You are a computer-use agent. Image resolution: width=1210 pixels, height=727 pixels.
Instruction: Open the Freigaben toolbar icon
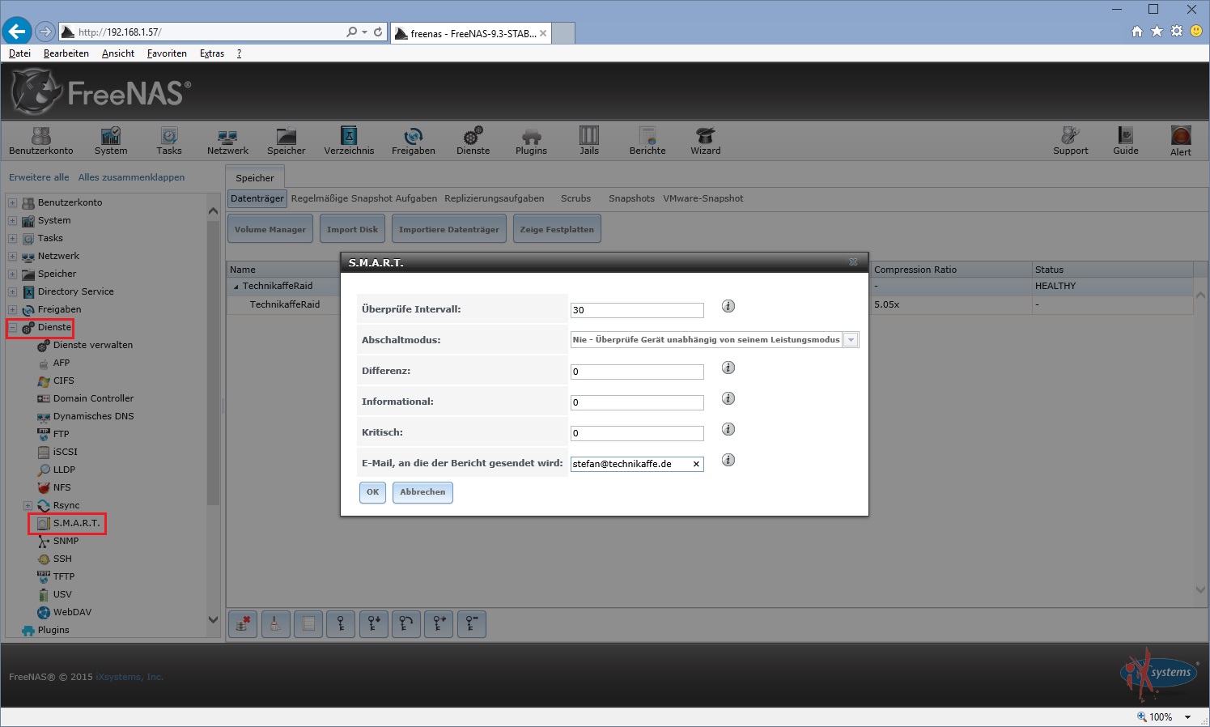pyautogui.click(x=414, y=140)
